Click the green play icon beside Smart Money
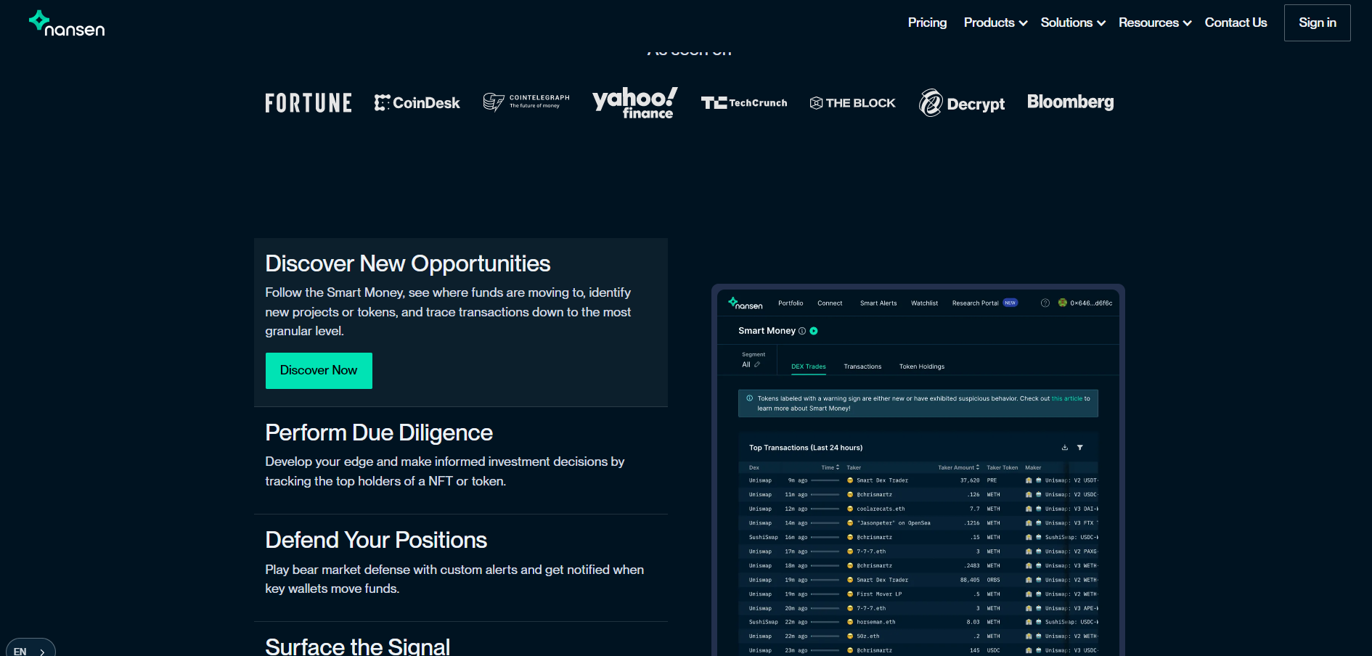The width and height of the screenshot is (1372, 656). pyautogui.click(x=814, y=331)
